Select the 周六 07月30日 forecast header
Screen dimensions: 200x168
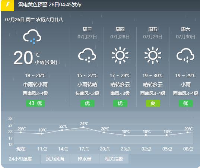[x=185, y=33]
